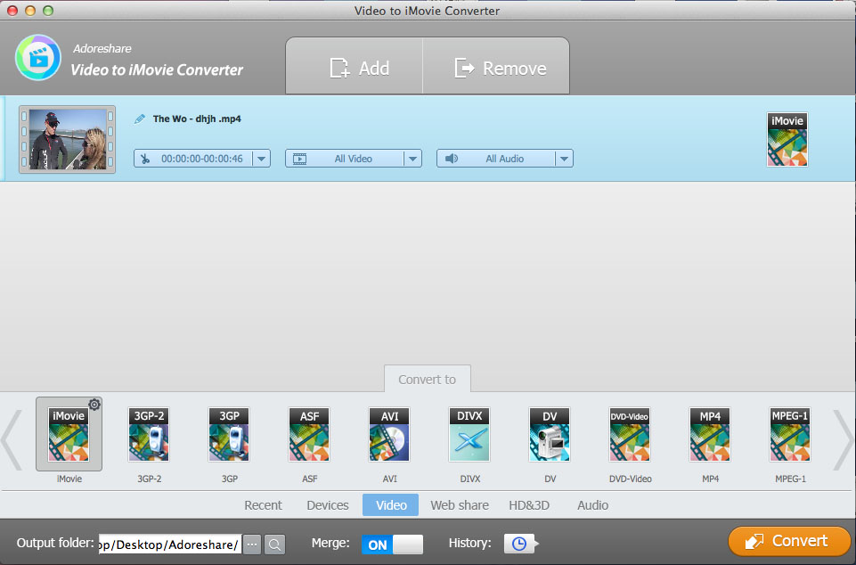Select the iMovie output format icon

click(x=69, y=434)
